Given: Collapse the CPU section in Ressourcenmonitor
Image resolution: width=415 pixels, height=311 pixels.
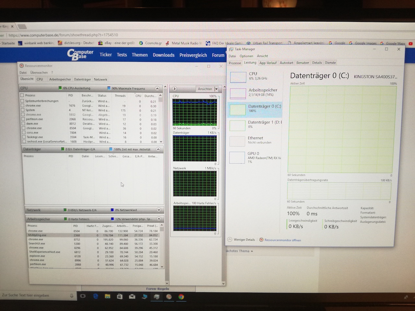Looking at the screenshot, I should pos(157,88).
